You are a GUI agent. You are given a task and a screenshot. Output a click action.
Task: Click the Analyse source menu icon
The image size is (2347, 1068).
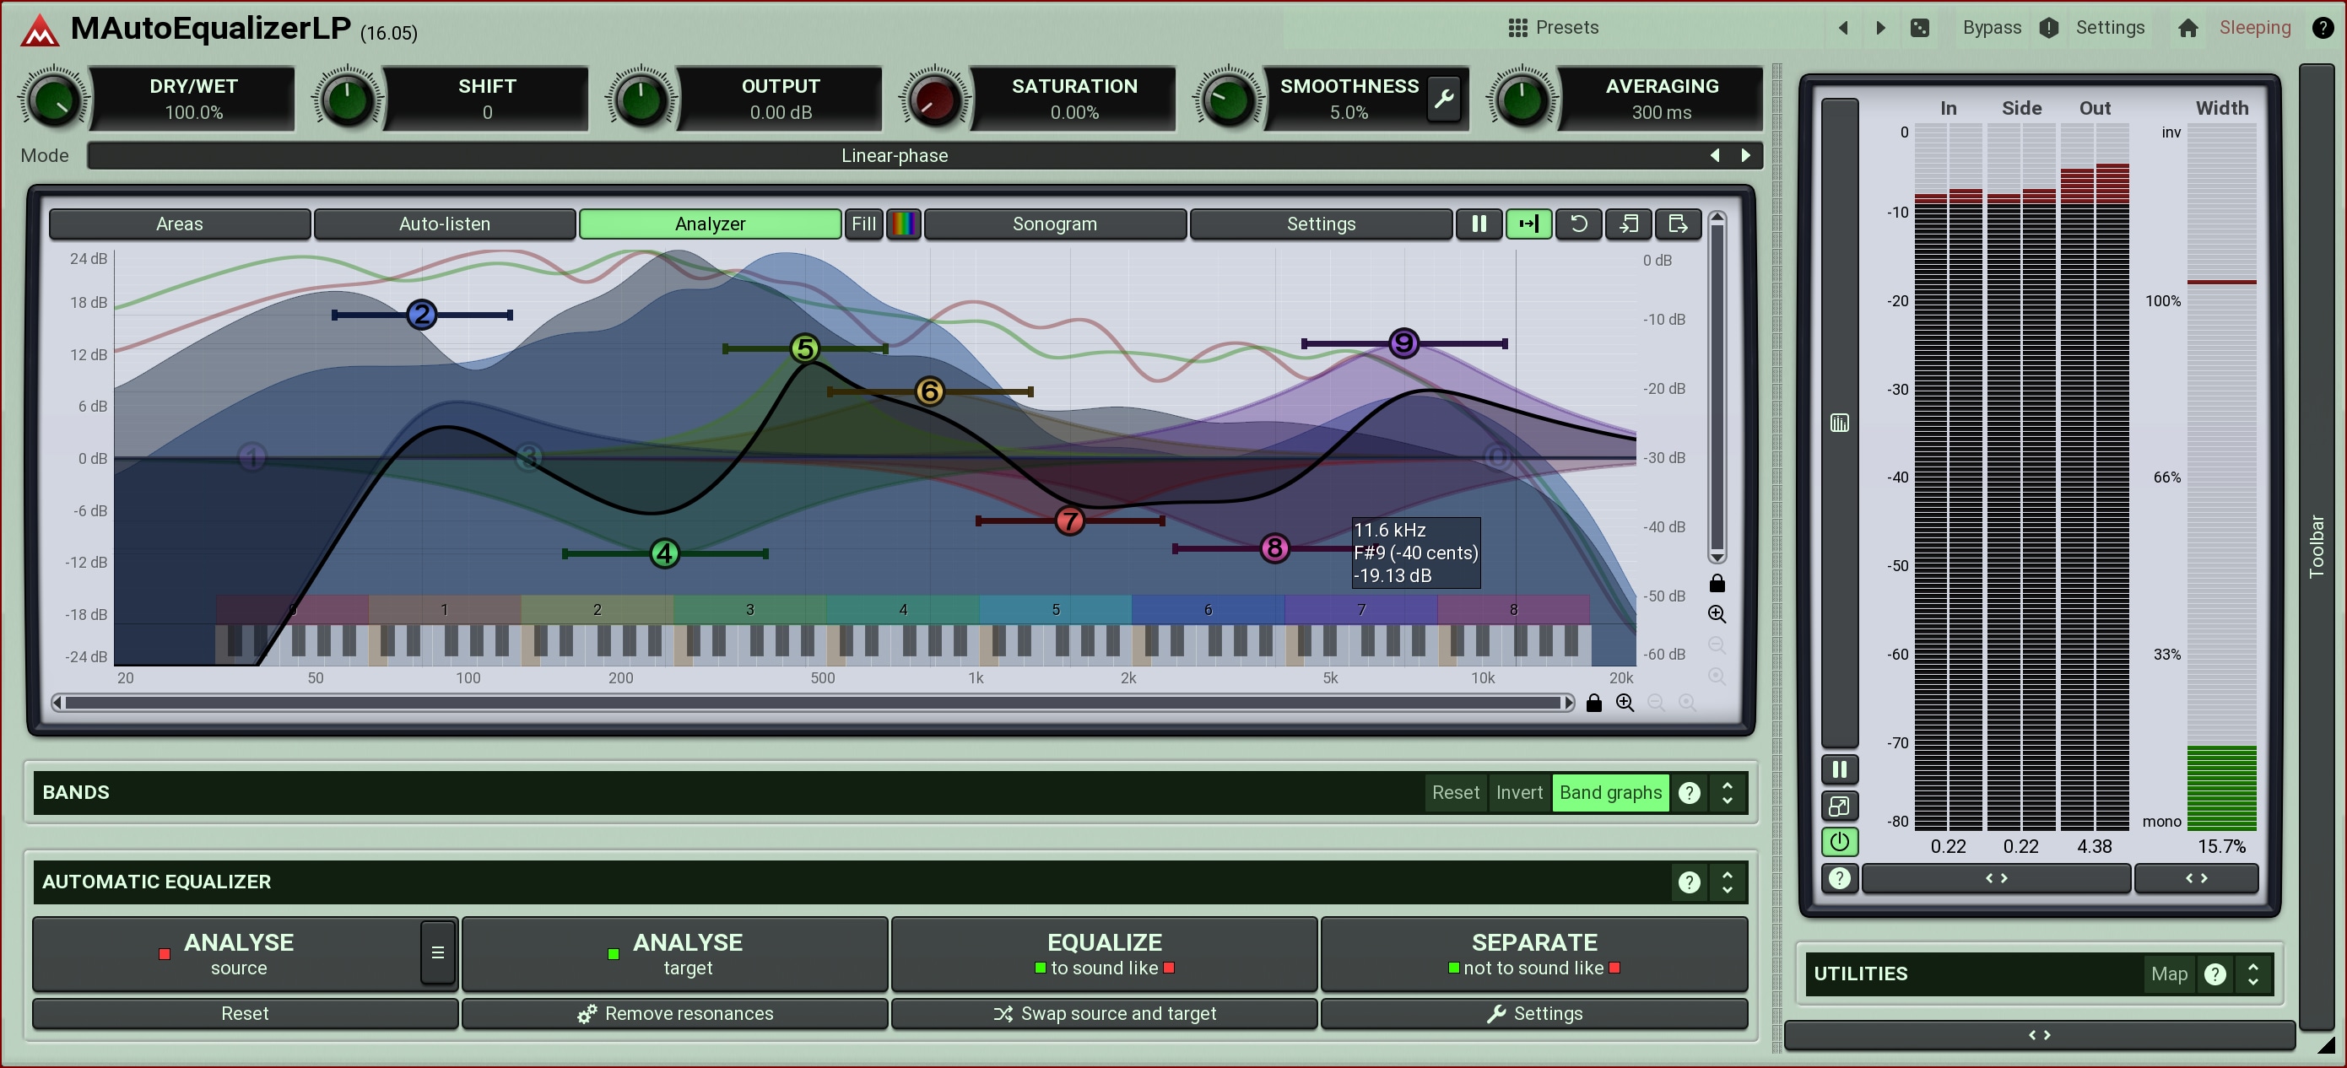(437, 953)
